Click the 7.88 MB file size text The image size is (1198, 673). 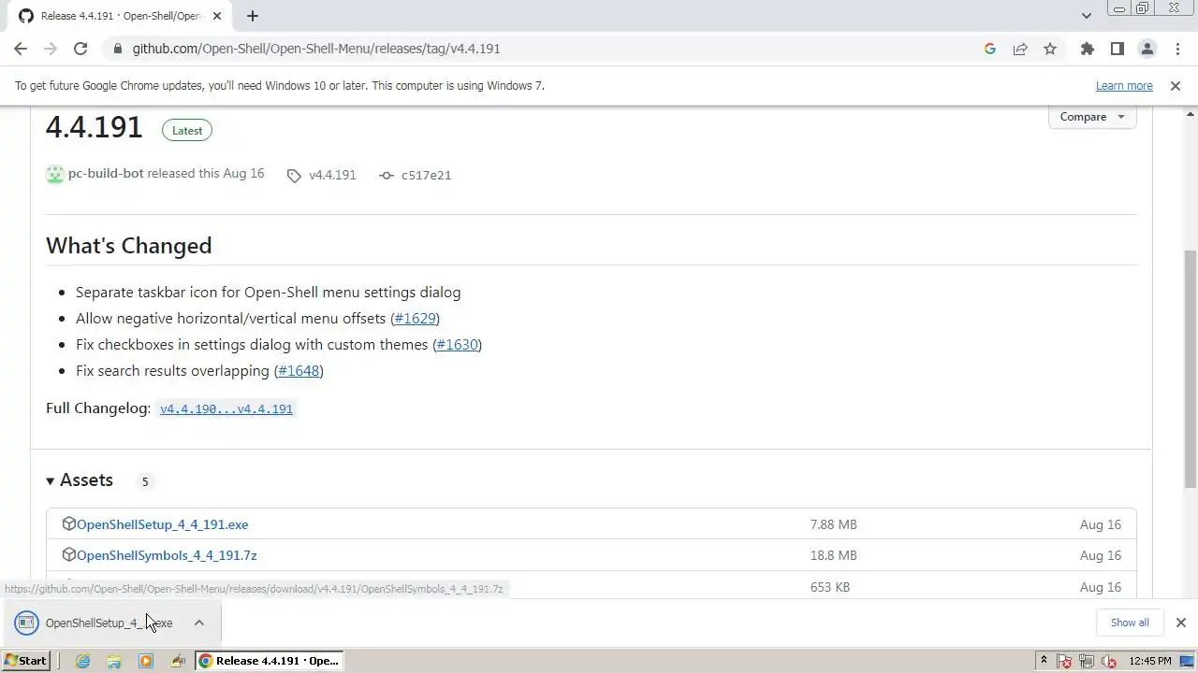coord(833,524)
